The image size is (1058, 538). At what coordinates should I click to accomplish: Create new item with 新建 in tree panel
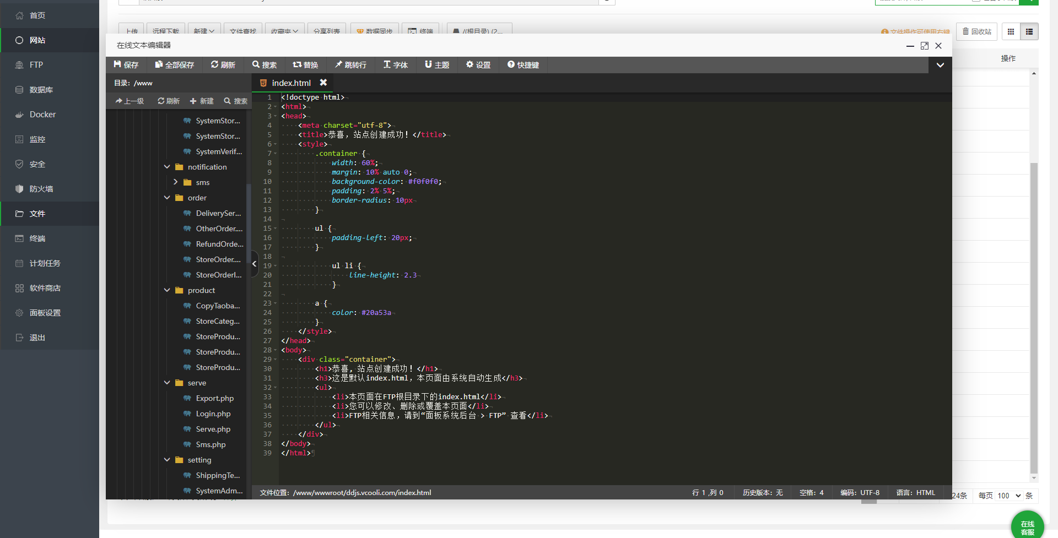tap(202, 101)
